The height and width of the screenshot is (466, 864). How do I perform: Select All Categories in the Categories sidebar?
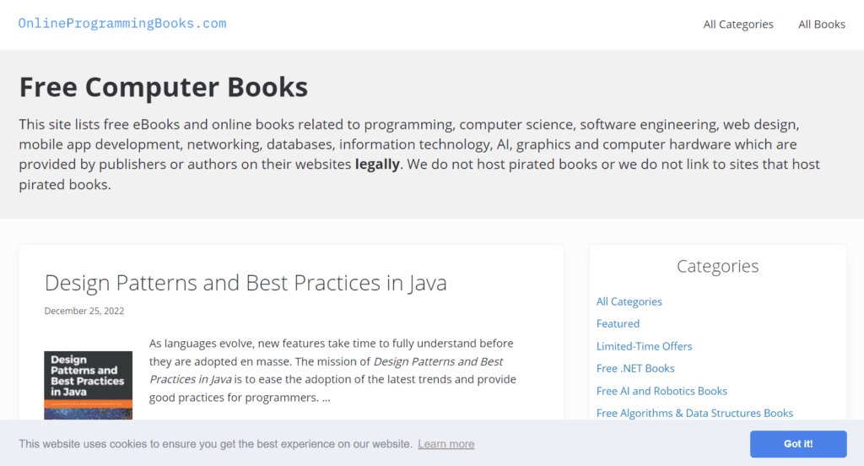pos(629,301)
